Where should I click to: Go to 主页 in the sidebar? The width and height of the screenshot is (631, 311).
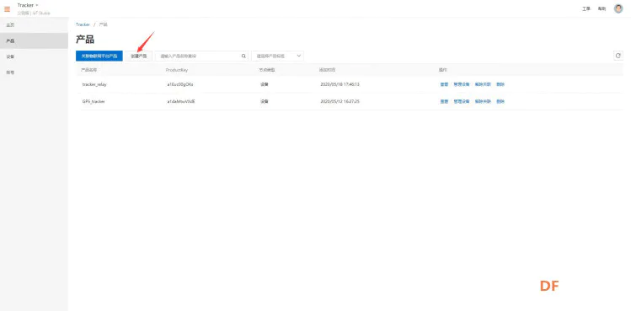(10, 25)
